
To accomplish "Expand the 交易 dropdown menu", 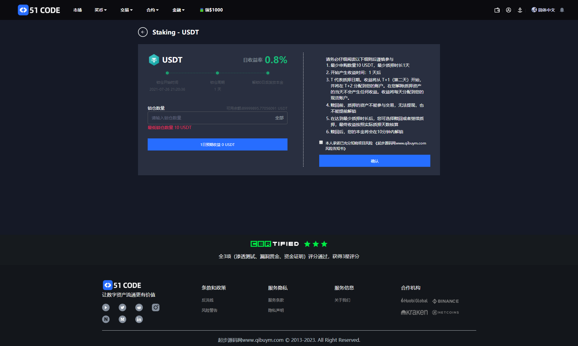I will pos(127,10).
